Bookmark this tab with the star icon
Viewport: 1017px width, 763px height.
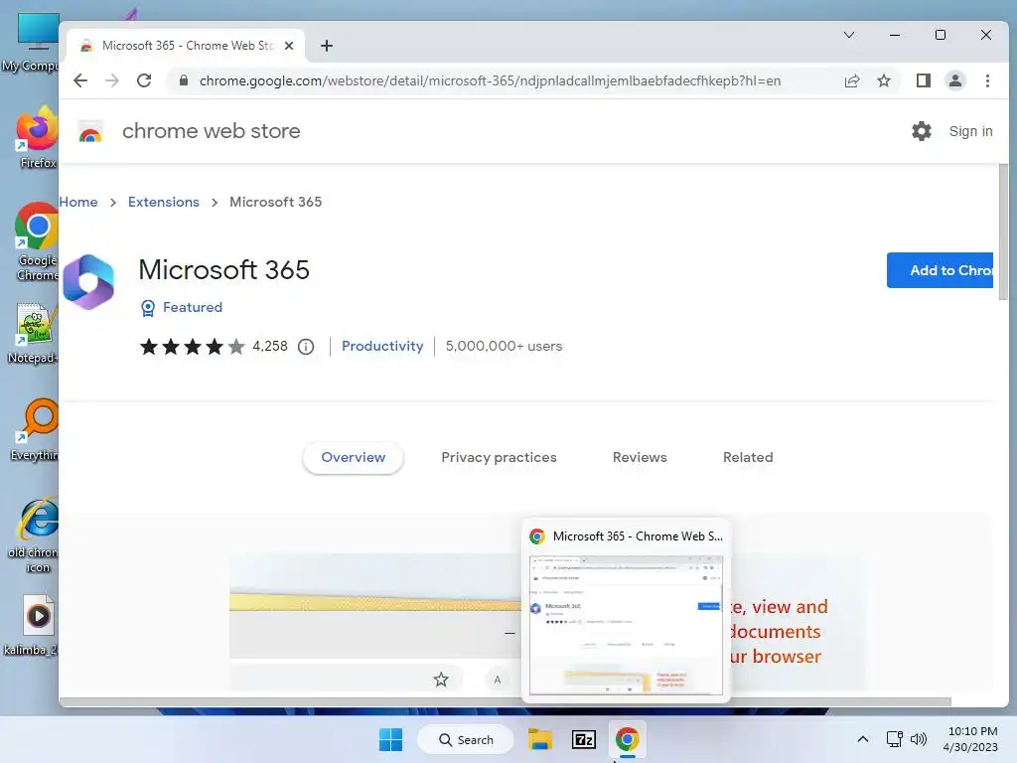[x=883, y=80]
